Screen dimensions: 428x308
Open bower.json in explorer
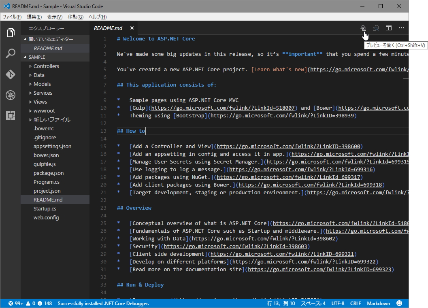pyautogui.click(x=55, y=155)
